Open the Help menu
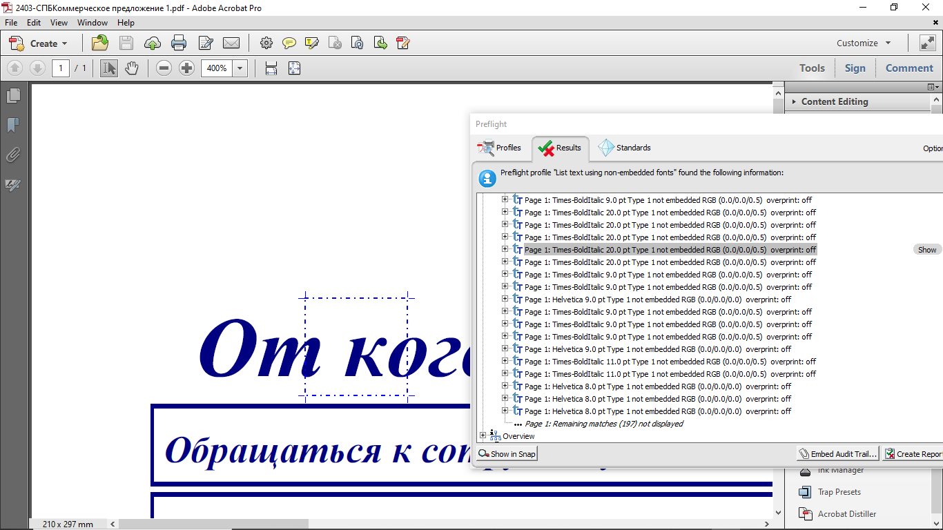Viewport: 943px width, 530px height. [x=126, y=23]
